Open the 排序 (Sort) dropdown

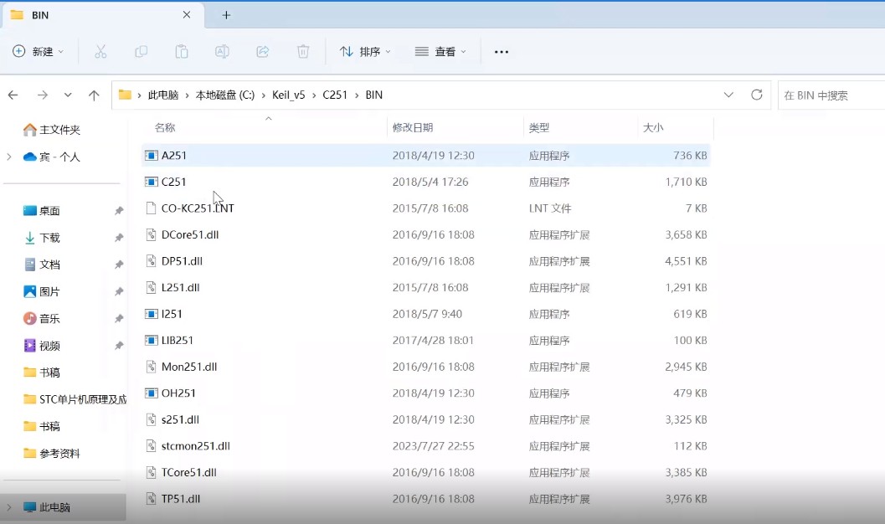(365, 51)
